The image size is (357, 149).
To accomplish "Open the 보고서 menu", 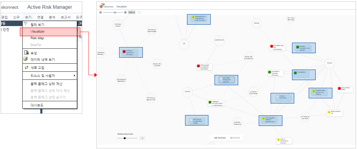I will pyautogui.click(x=66, y=17).
